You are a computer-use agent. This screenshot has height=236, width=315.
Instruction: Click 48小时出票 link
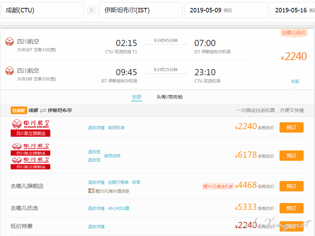coord(118,209)
